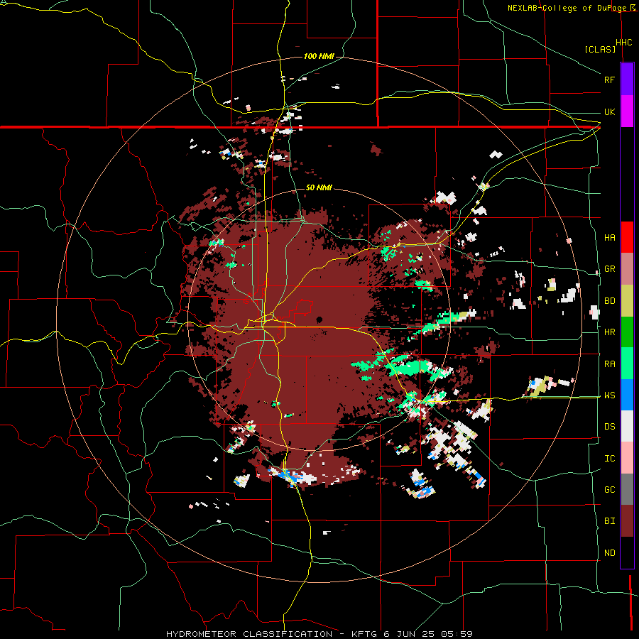Viewport: 639px width, 639px height.
Task: Click the RF purple legend swatch
Action: point(627,80)
